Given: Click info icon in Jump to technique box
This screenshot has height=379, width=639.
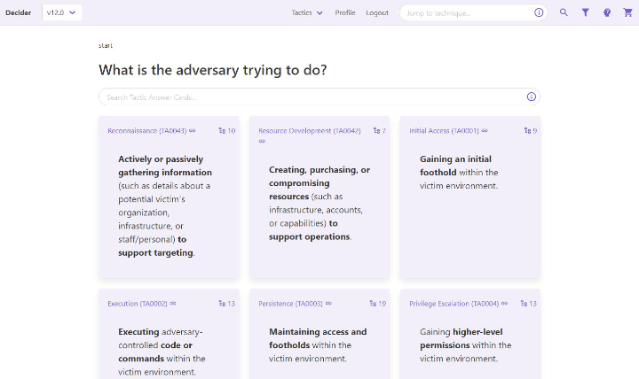Looking at the screenshot, I should pyautogui.click(x=539, y=12).
